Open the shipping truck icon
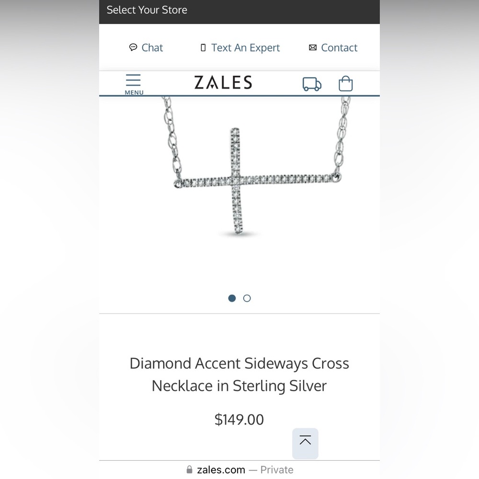 [311, 83]
